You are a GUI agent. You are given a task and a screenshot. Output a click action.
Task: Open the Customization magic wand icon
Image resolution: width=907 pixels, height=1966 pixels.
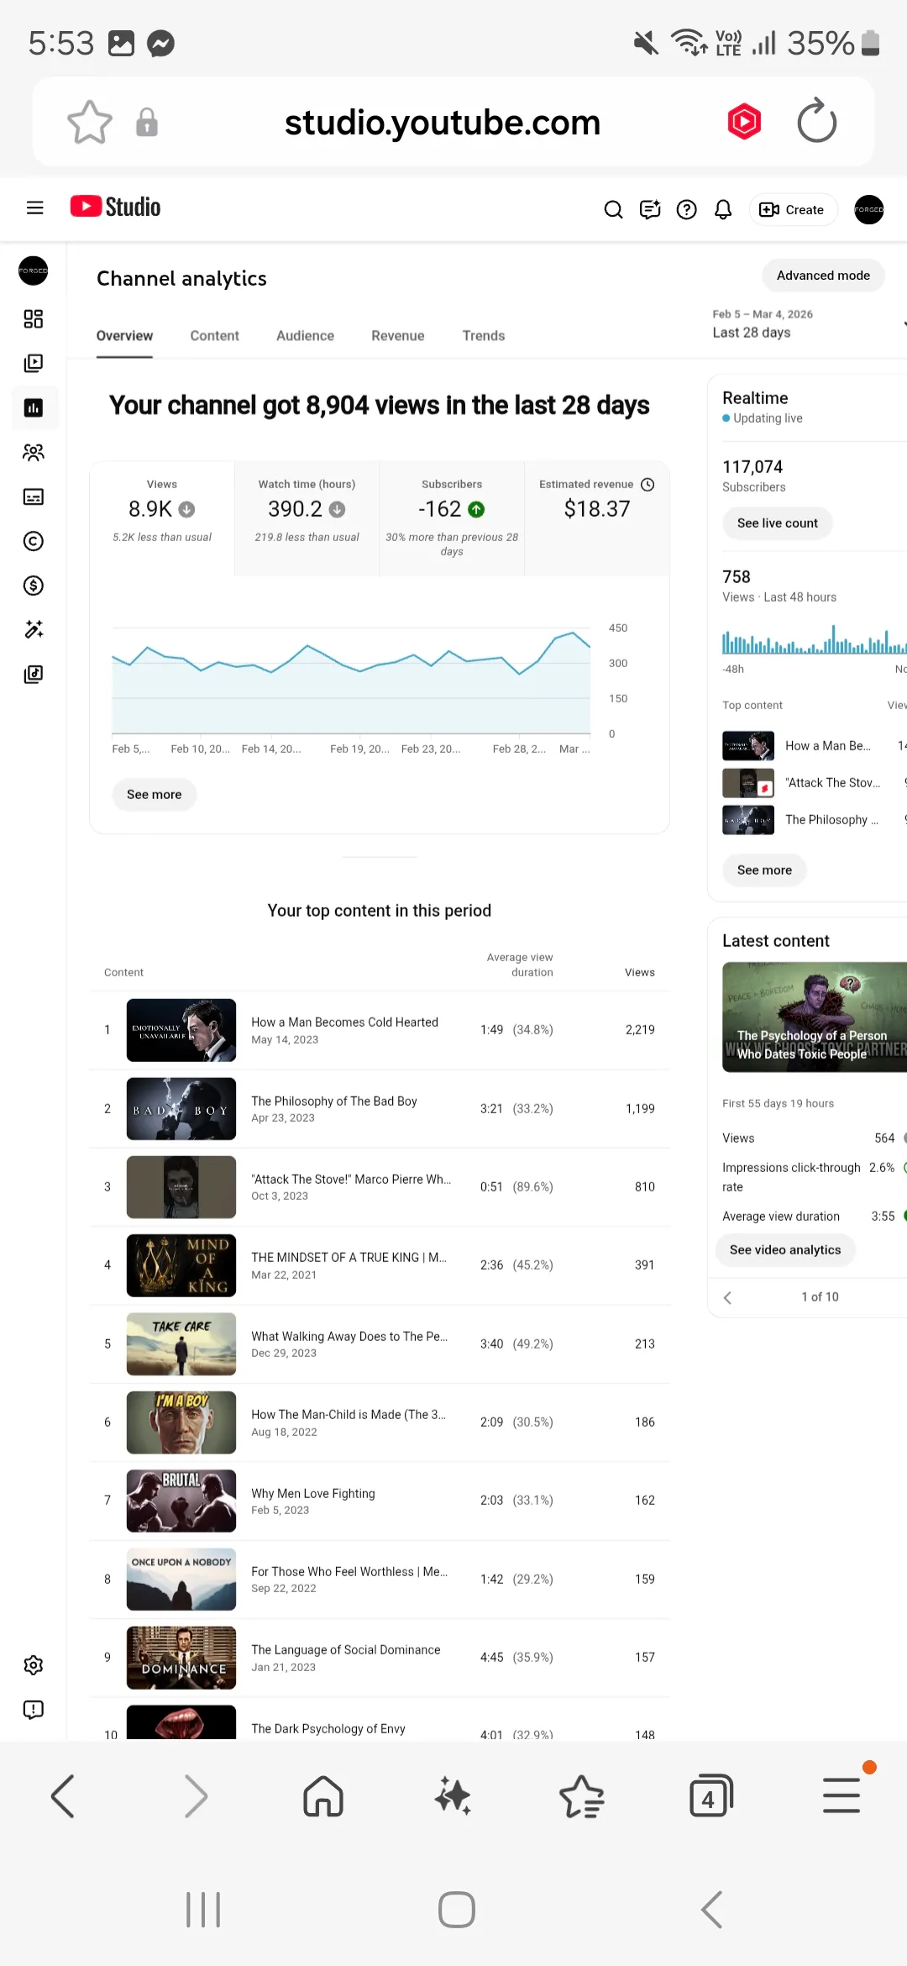pos(34,630)
